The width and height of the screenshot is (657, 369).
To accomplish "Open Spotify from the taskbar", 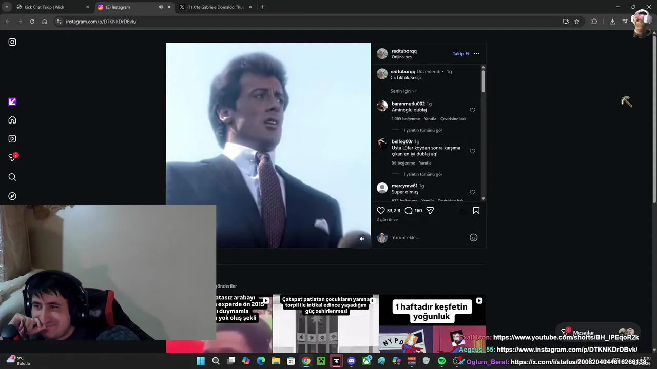I will point(441,361).
